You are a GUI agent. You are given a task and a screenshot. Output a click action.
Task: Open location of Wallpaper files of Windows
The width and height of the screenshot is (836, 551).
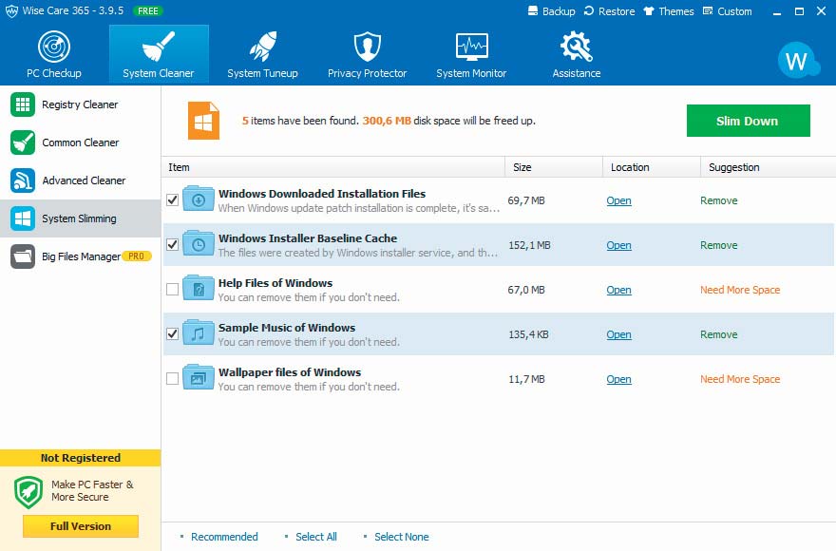click(618, 379)
